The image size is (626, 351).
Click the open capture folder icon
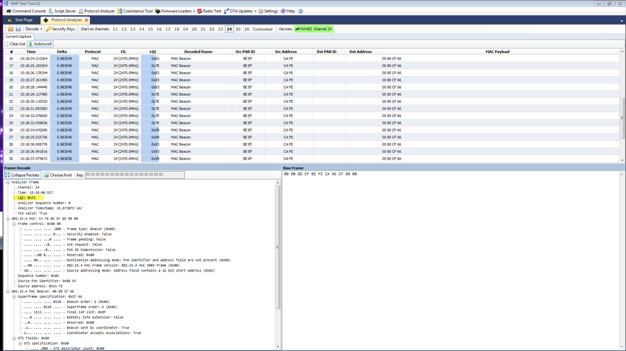coord(11,29)
